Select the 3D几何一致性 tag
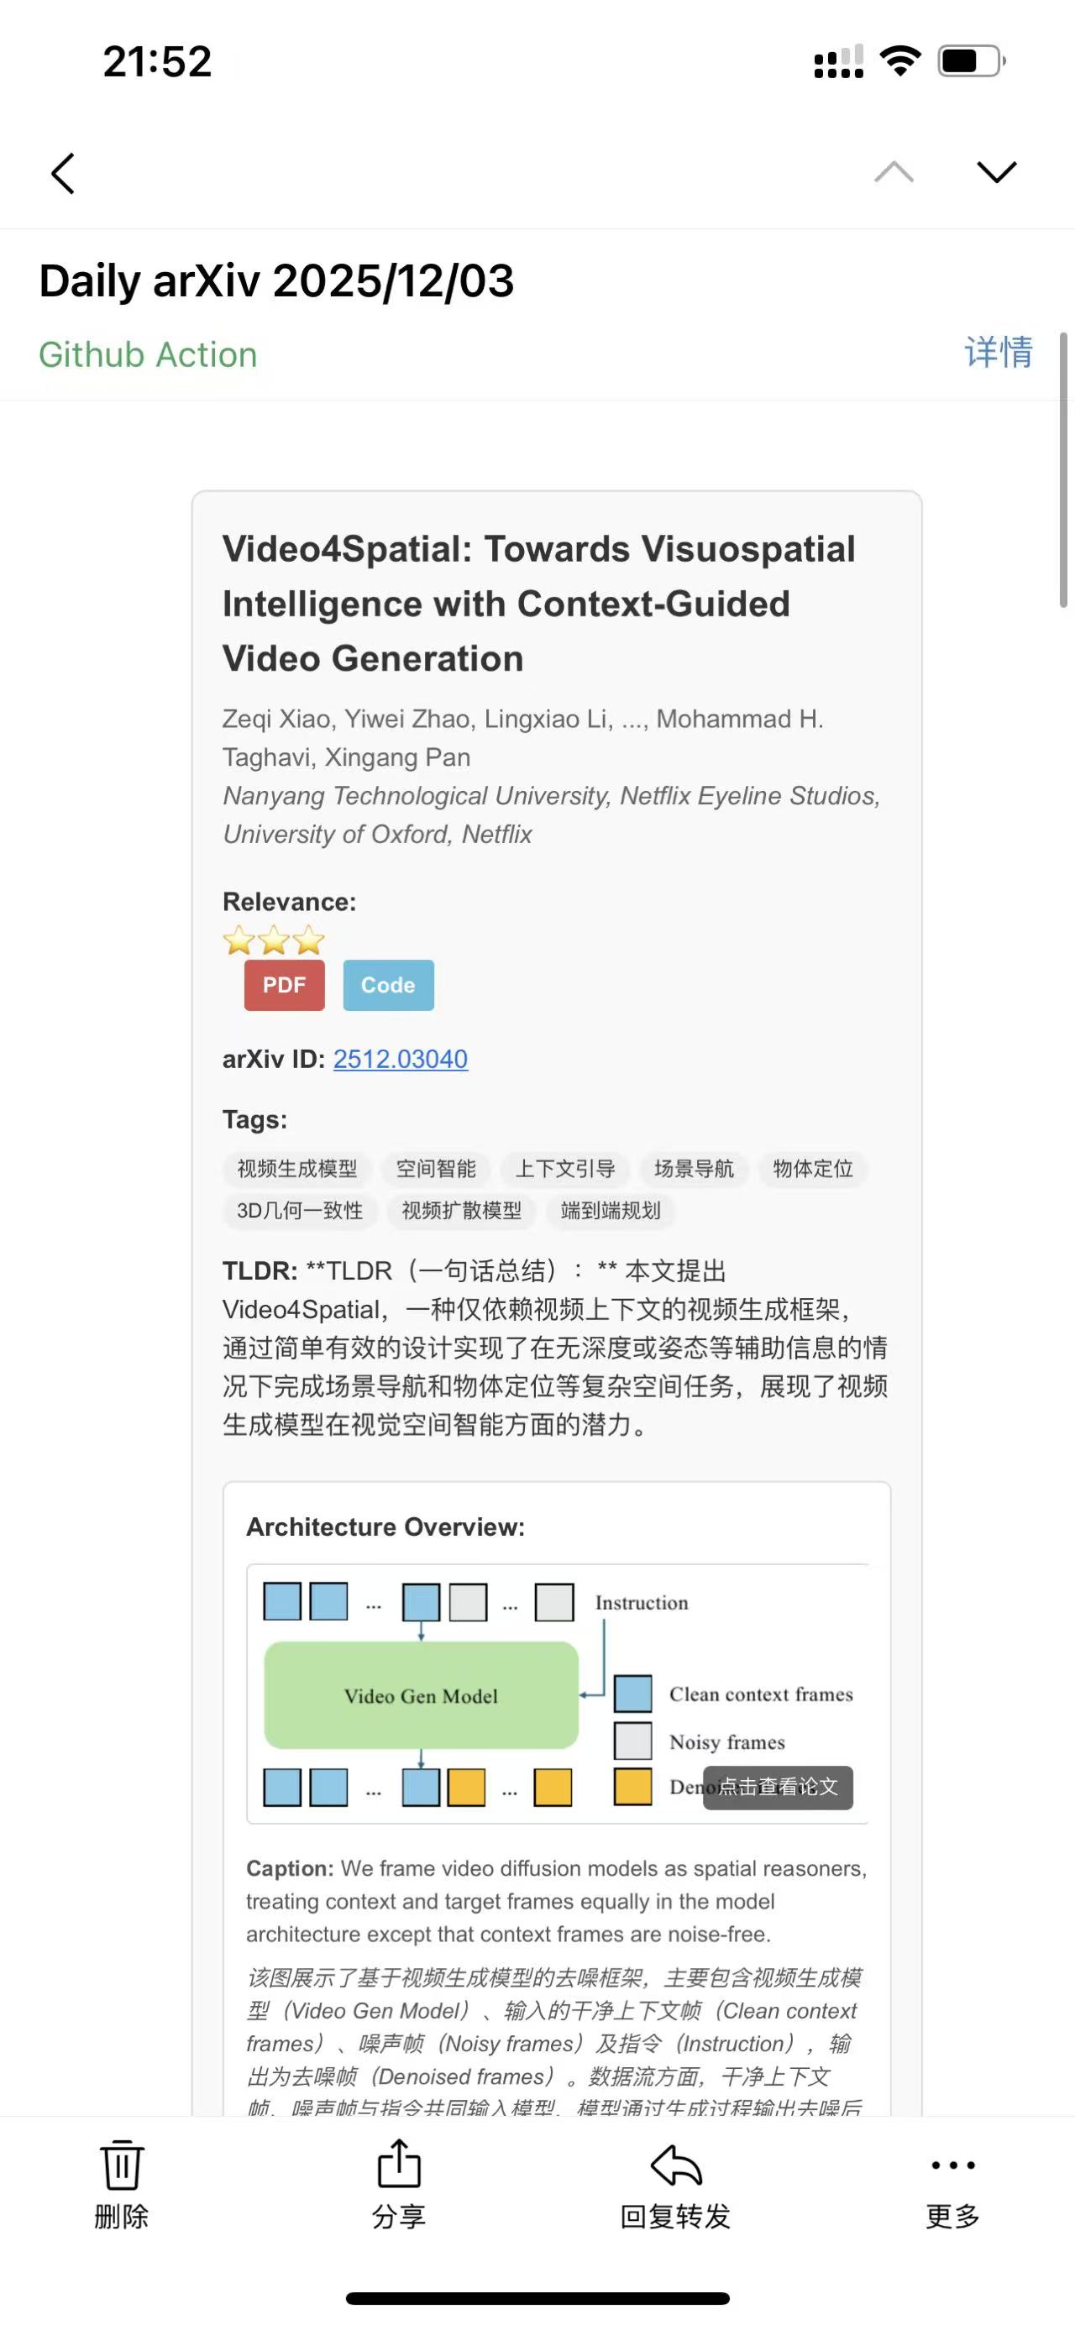This screenshot has width=1075, height=2325. [x=300, y=1210]
